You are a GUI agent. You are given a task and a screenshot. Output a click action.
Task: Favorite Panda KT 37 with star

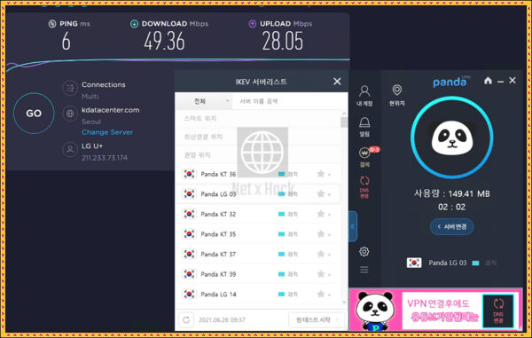[321, 255]
